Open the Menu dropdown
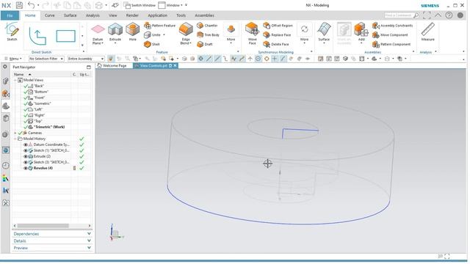The width and height of the screenshot is (470, 264). coord(12,59)
